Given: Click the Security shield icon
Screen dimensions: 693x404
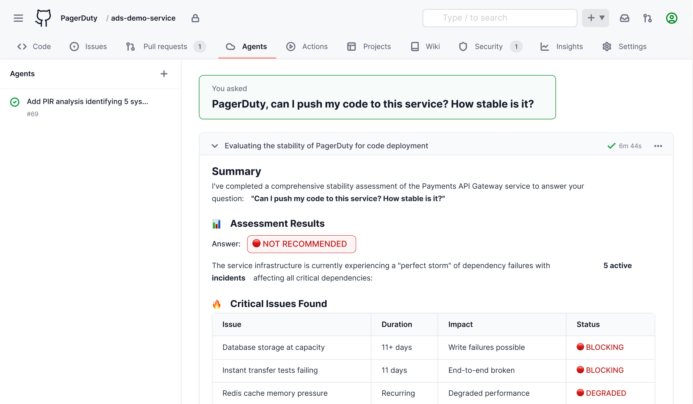Looking at the screenshot, I should [x=463, y=46].
